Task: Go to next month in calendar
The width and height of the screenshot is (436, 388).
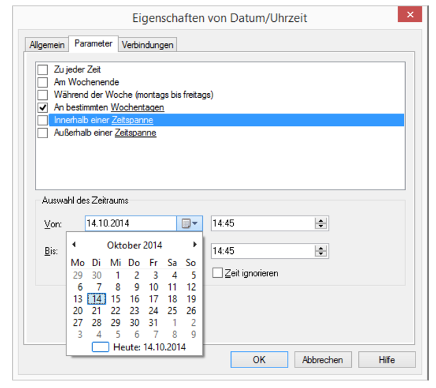Action: pos(195,244)
